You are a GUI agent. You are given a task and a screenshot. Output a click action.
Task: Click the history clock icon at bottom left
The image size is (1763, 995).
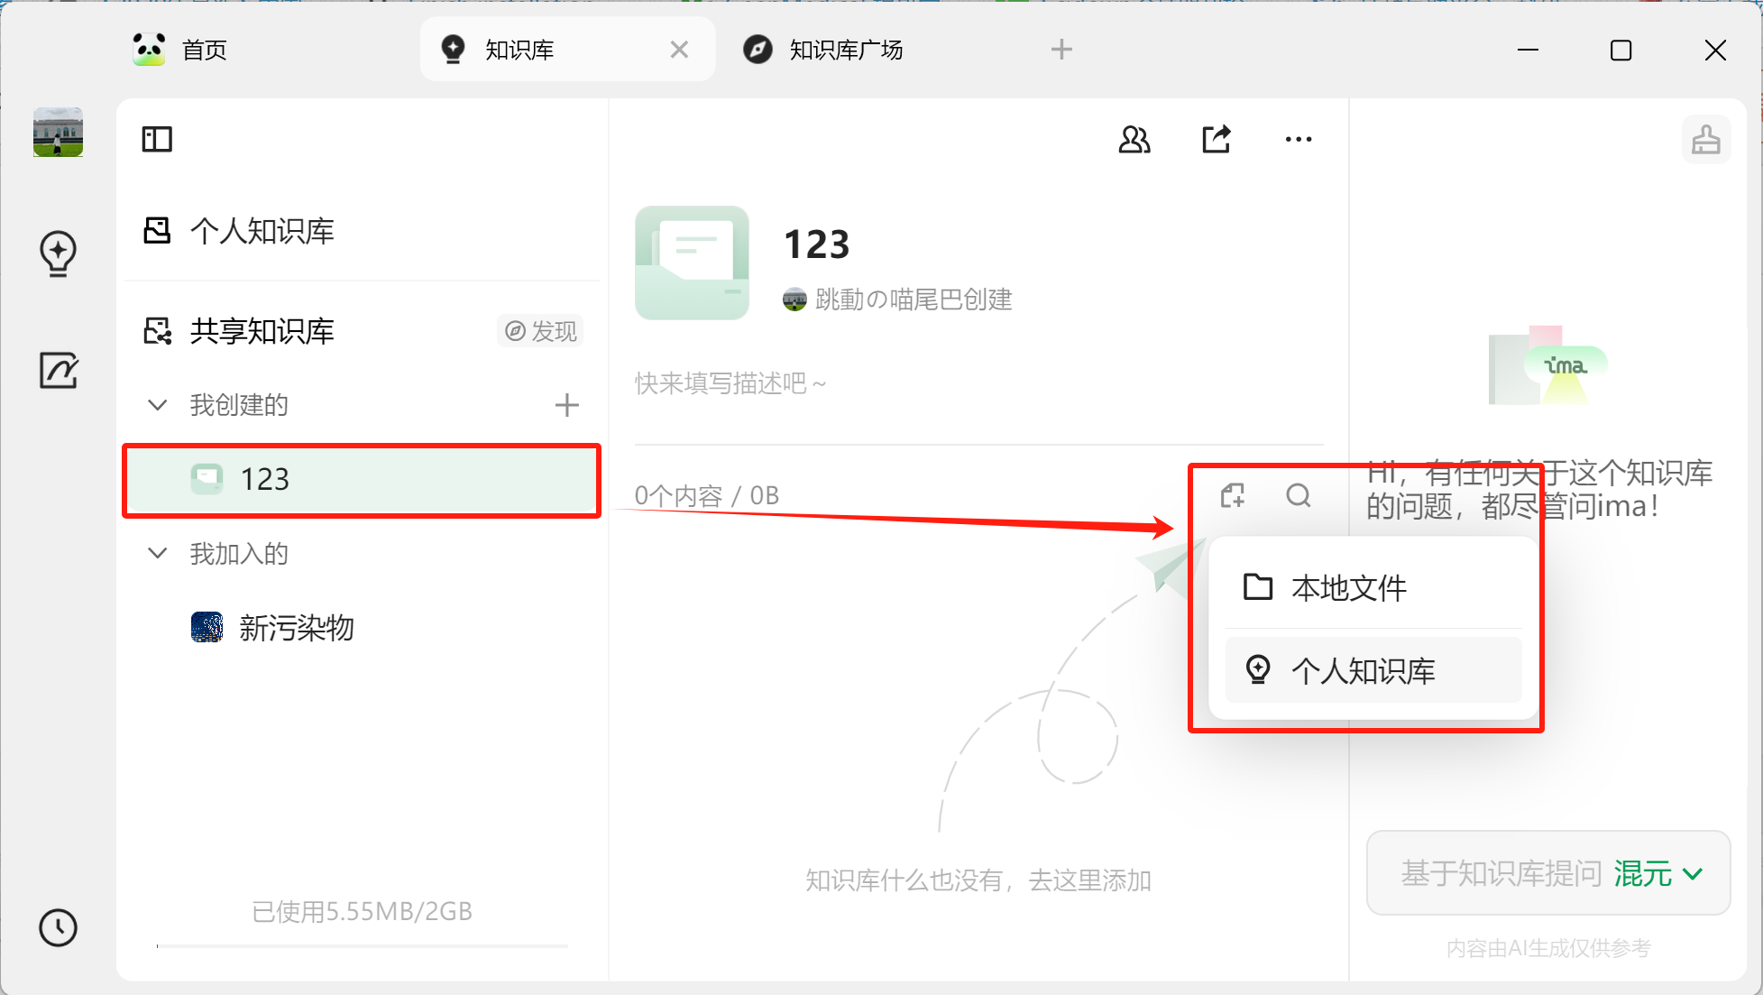click(x=58, y=928)
